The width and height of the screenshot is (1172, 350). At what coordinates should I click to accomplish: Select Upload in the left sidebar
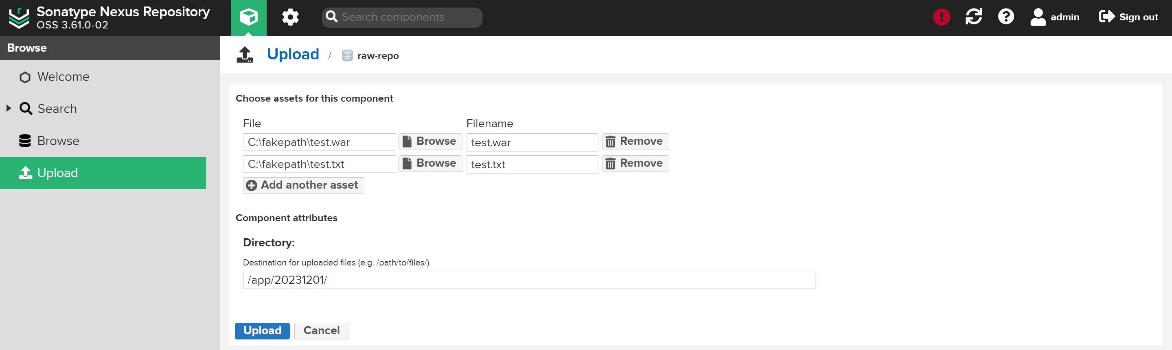click(57, 173)
